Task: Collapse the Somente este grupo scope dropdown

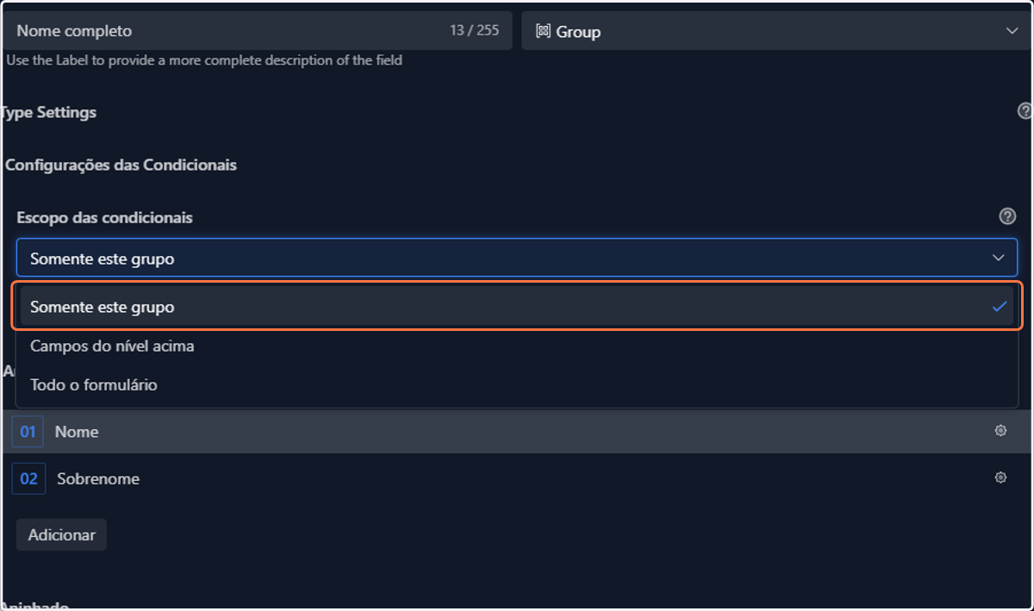Action: 517,258
